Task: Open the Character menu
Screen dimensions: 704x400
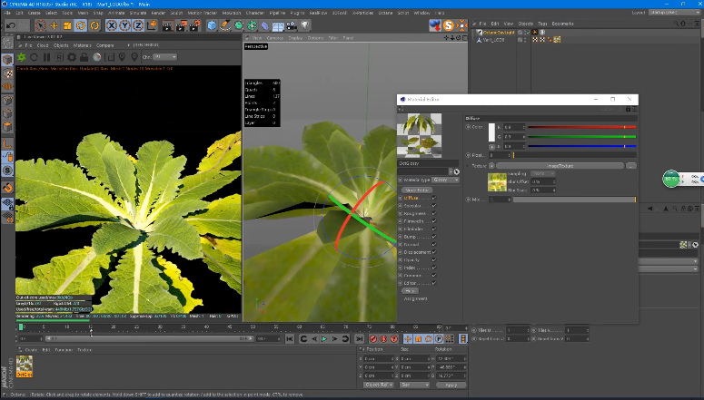Action: point(255,13)
